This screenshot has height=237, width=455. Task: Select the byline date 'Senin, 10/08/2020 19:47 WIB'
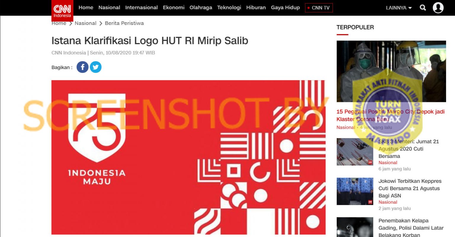122,53
